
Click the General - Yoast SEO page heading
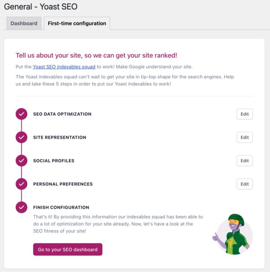(41, 7)
